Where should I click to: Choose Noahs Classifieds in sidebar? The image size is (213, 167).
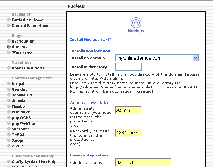(28, 68)
